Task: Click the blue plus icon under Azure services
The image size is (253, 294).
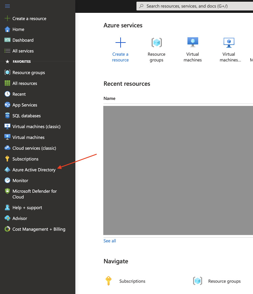Action: click(x=121, y=43)
